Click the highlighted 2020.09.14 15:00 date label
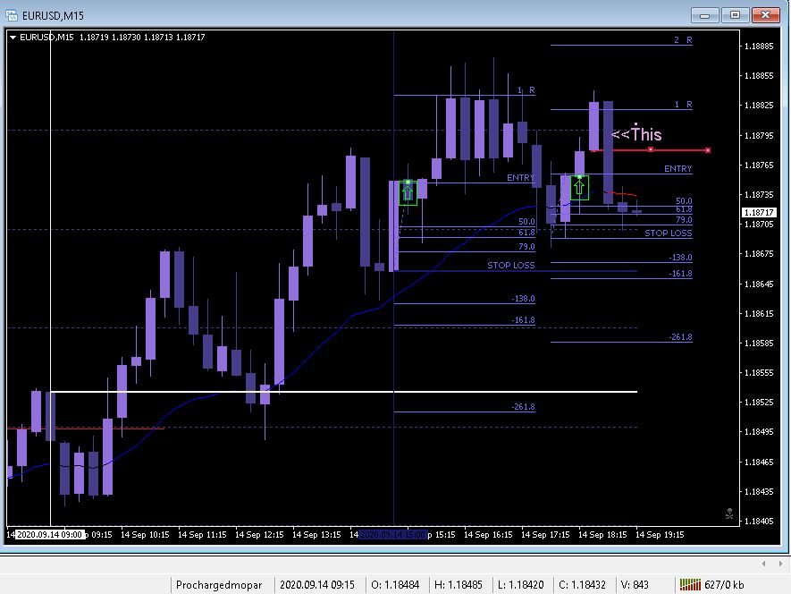 (x=393, y=534)
